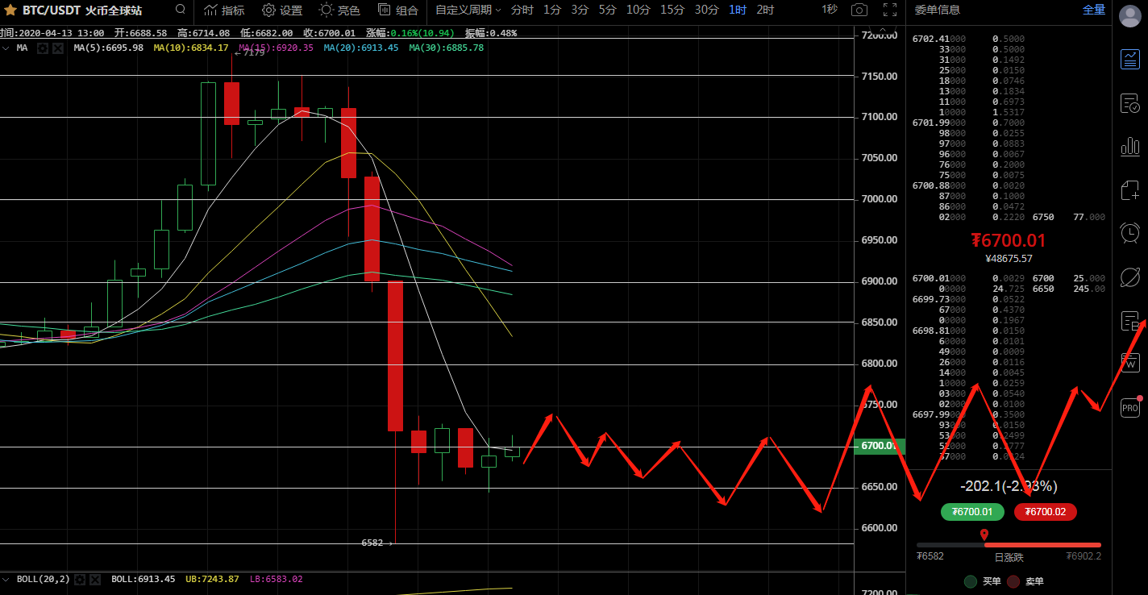Viewport: 1148px width, 595px height.
Task: Click the 6750 depth entry with 77.000
Action: (1069, 217)
